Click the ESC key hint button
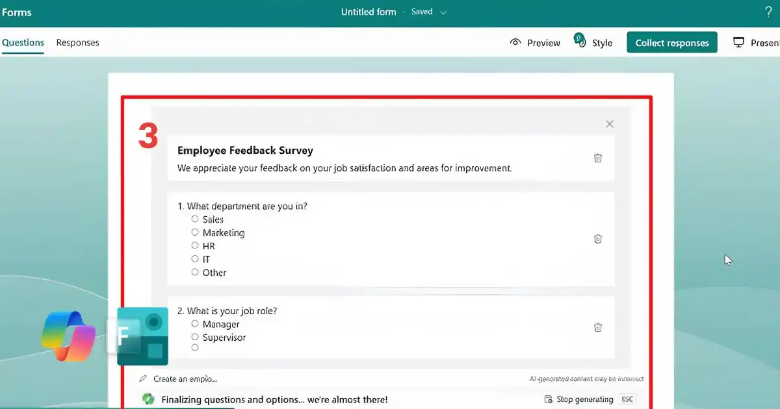The width and height of the screenshot is (780, 409). coord(627,400)
